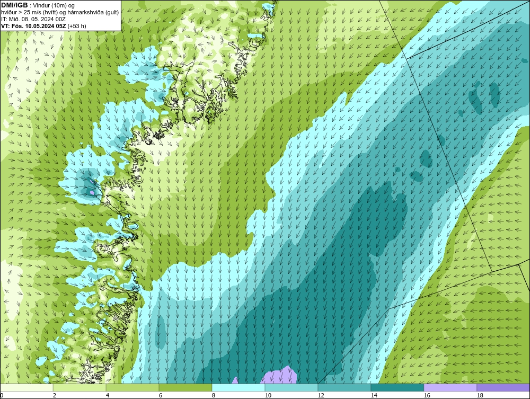Screen dimensions: 530x399
Task: Click the 4–6 m/s green legend swatch
Action: pyautogui.click(x=132, y=387)
